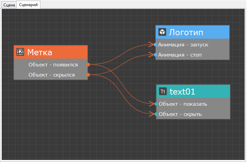The image size is (247, 162).
Task: Click the Анимация - запуск label text
Action: coord(183,44)
